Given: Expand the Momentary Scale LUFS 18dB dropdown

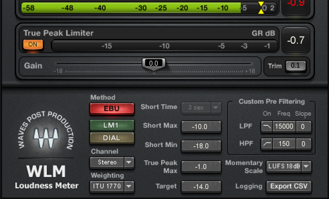Looking at the screenshot, I should tap(289, 166).
